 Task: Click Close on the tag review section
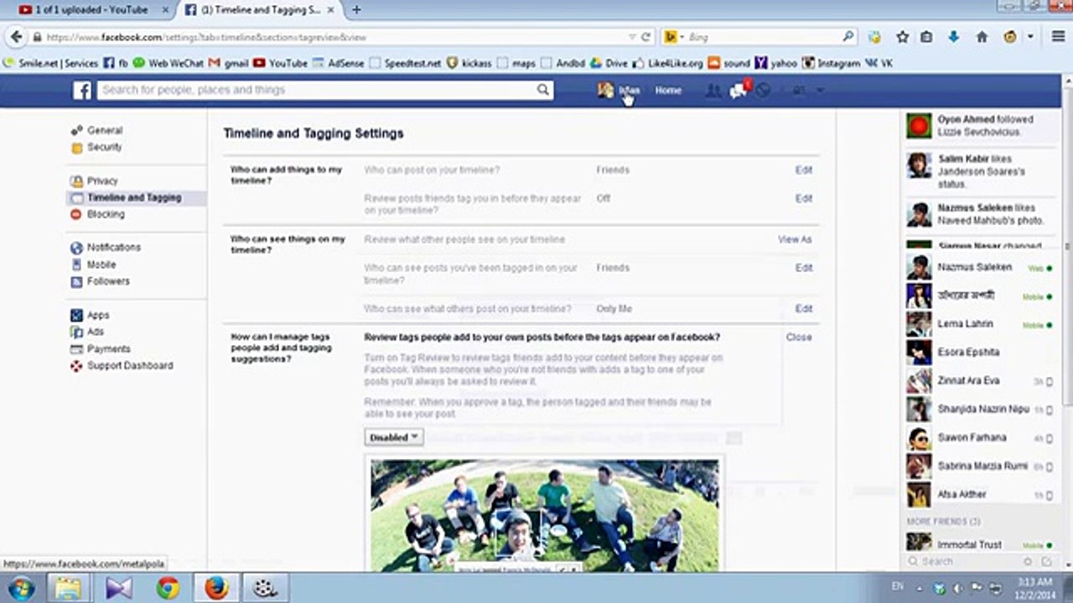click(x=799, y=338)
